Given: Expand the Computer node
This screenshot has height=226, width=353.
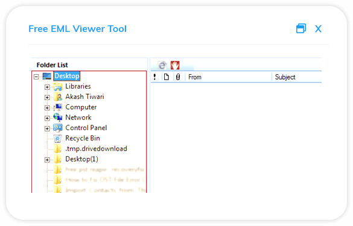Looking at the screenshot, I should click(x=47, y=108).
